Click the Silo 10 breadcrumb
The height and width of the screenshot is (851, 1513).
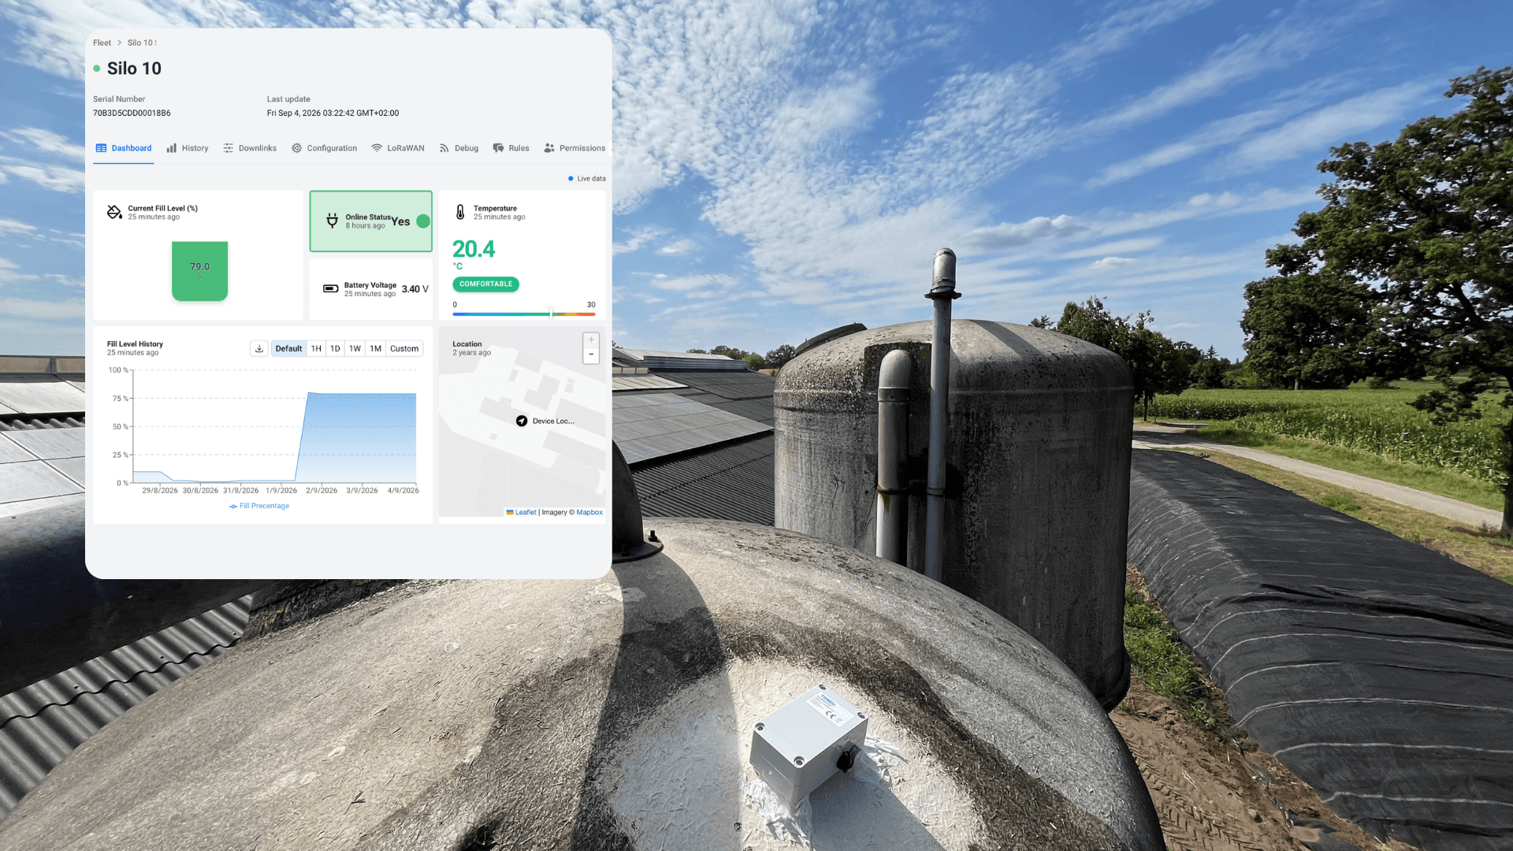[x=142, y=43]
